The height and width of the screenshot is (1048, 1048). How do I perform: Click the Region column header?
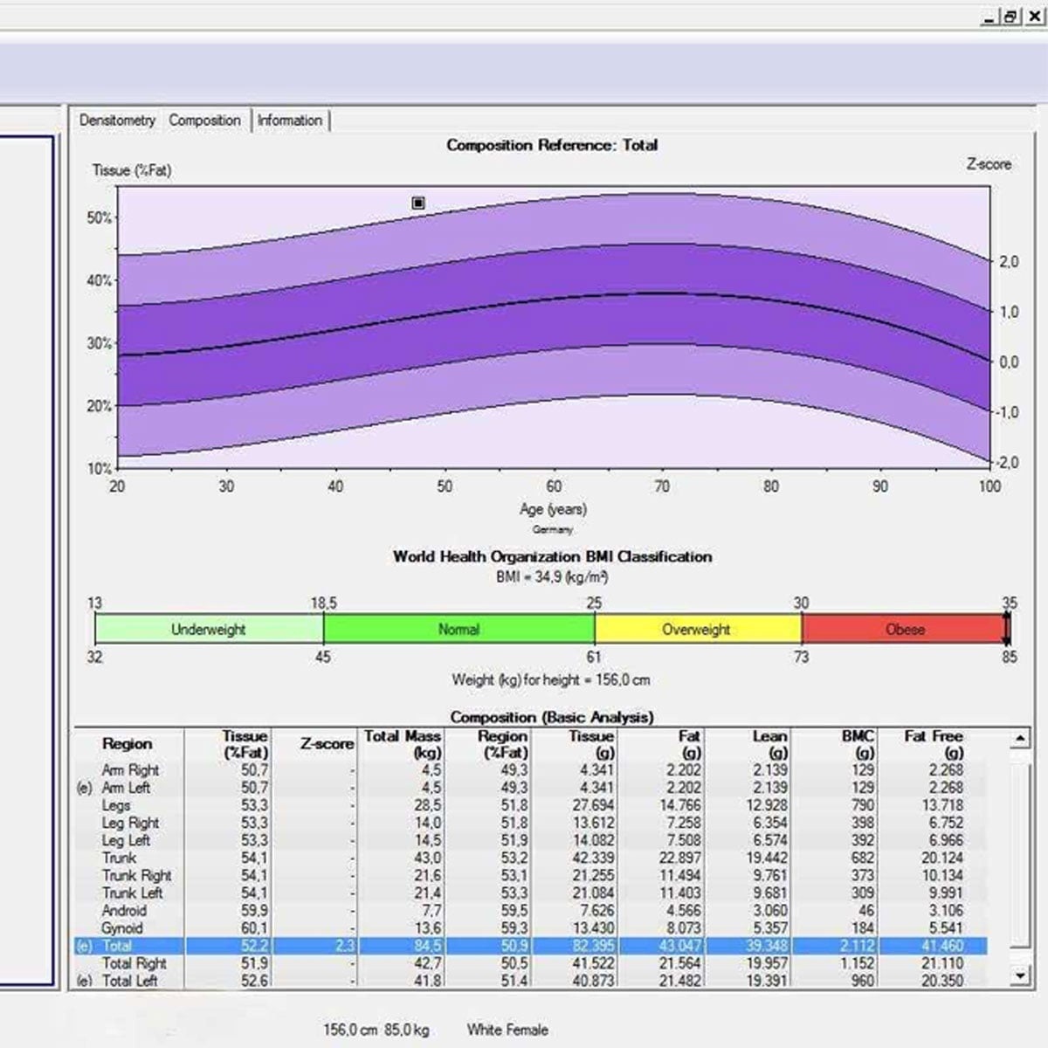tap(128, 744)
